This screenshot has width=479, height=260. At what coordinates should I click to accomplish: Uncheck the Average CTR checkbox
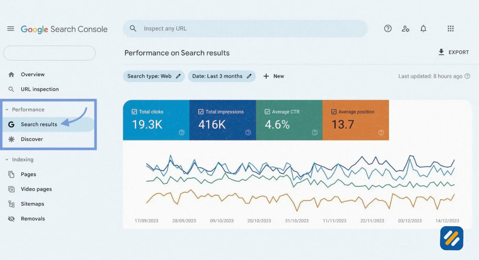click(267, 112)
